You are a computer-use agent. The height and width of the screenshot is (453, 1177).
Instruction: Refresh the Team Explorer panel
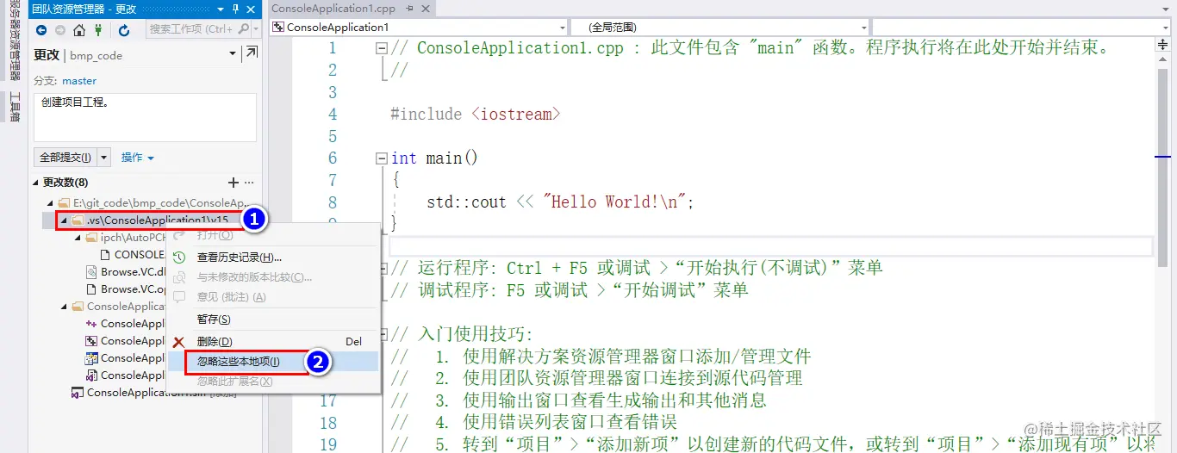point(124,30)
